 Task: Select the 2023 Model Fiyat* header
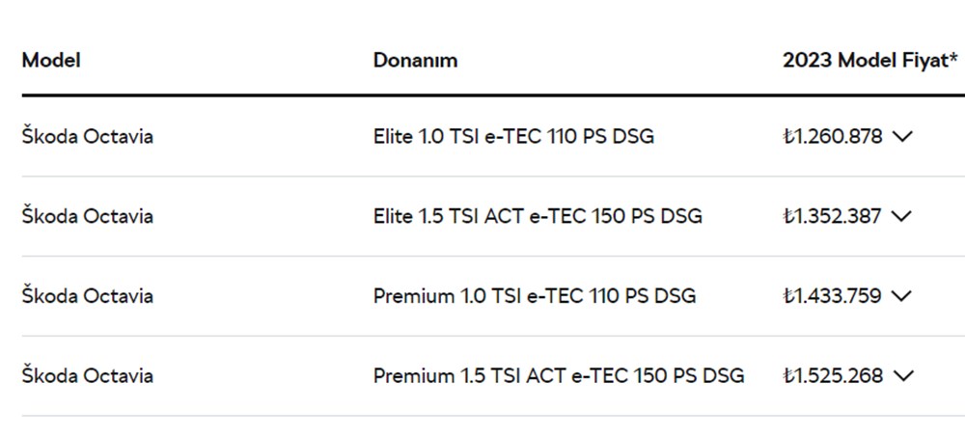pos(870,60)
